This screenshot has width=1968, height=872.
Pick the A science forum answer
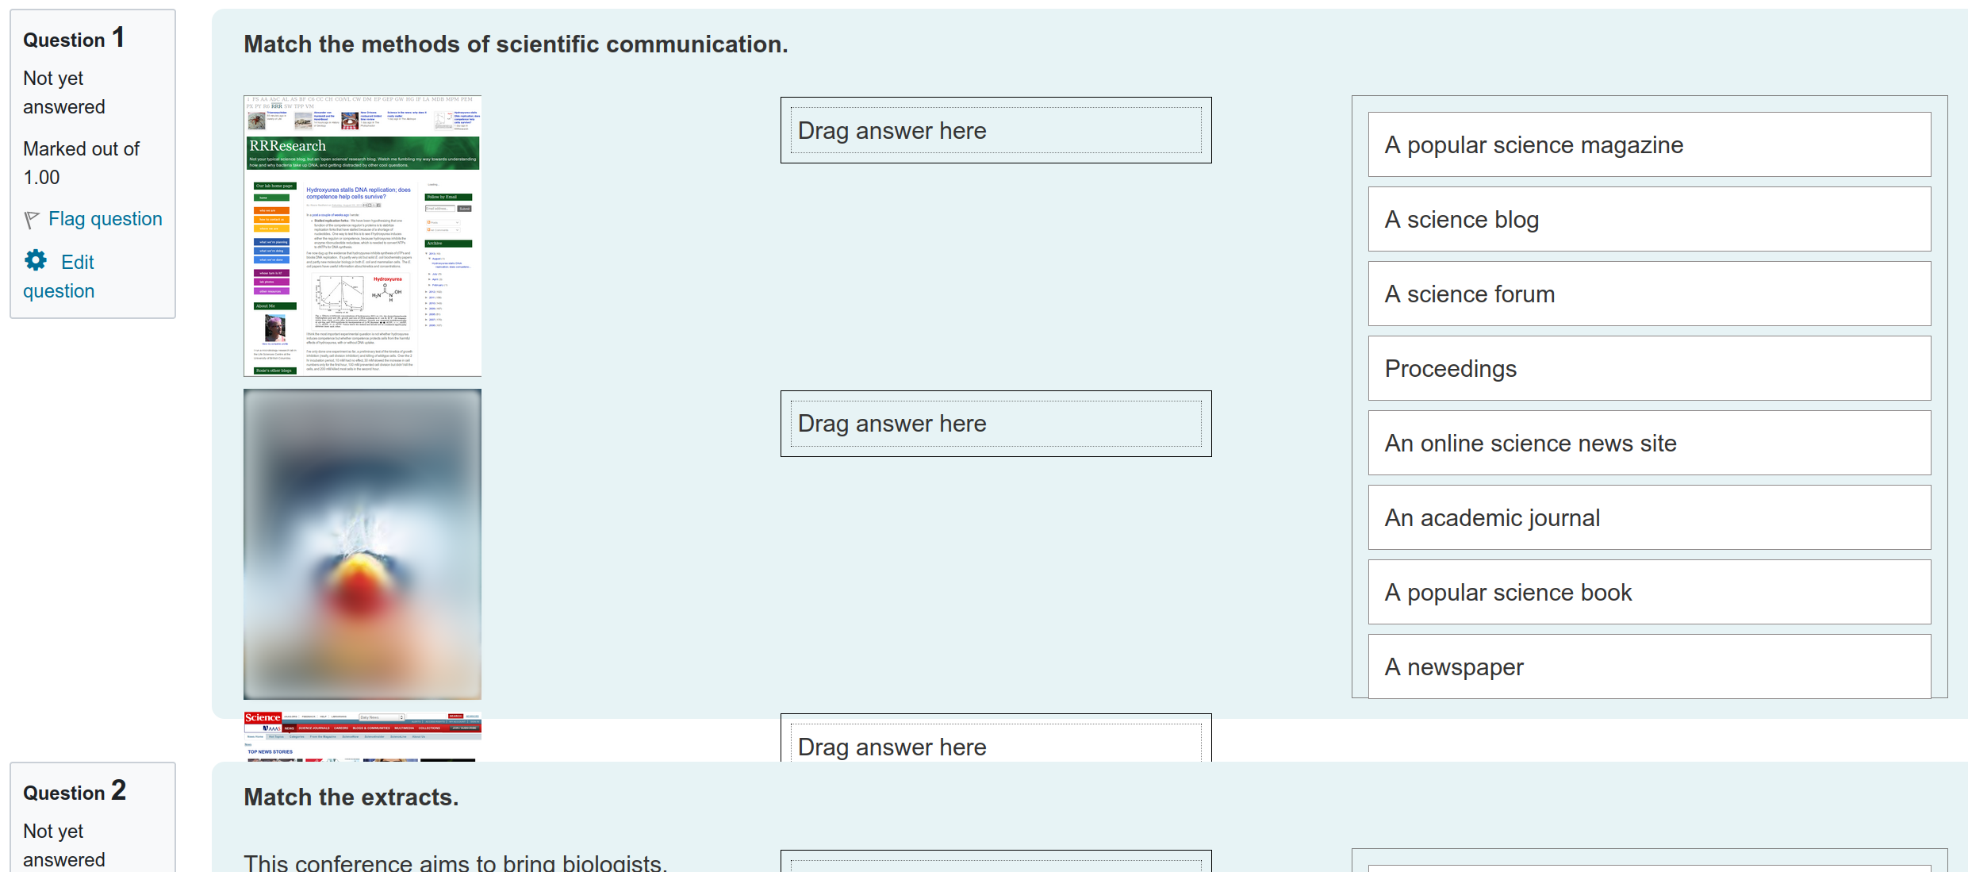click(x=1649, y=294)
